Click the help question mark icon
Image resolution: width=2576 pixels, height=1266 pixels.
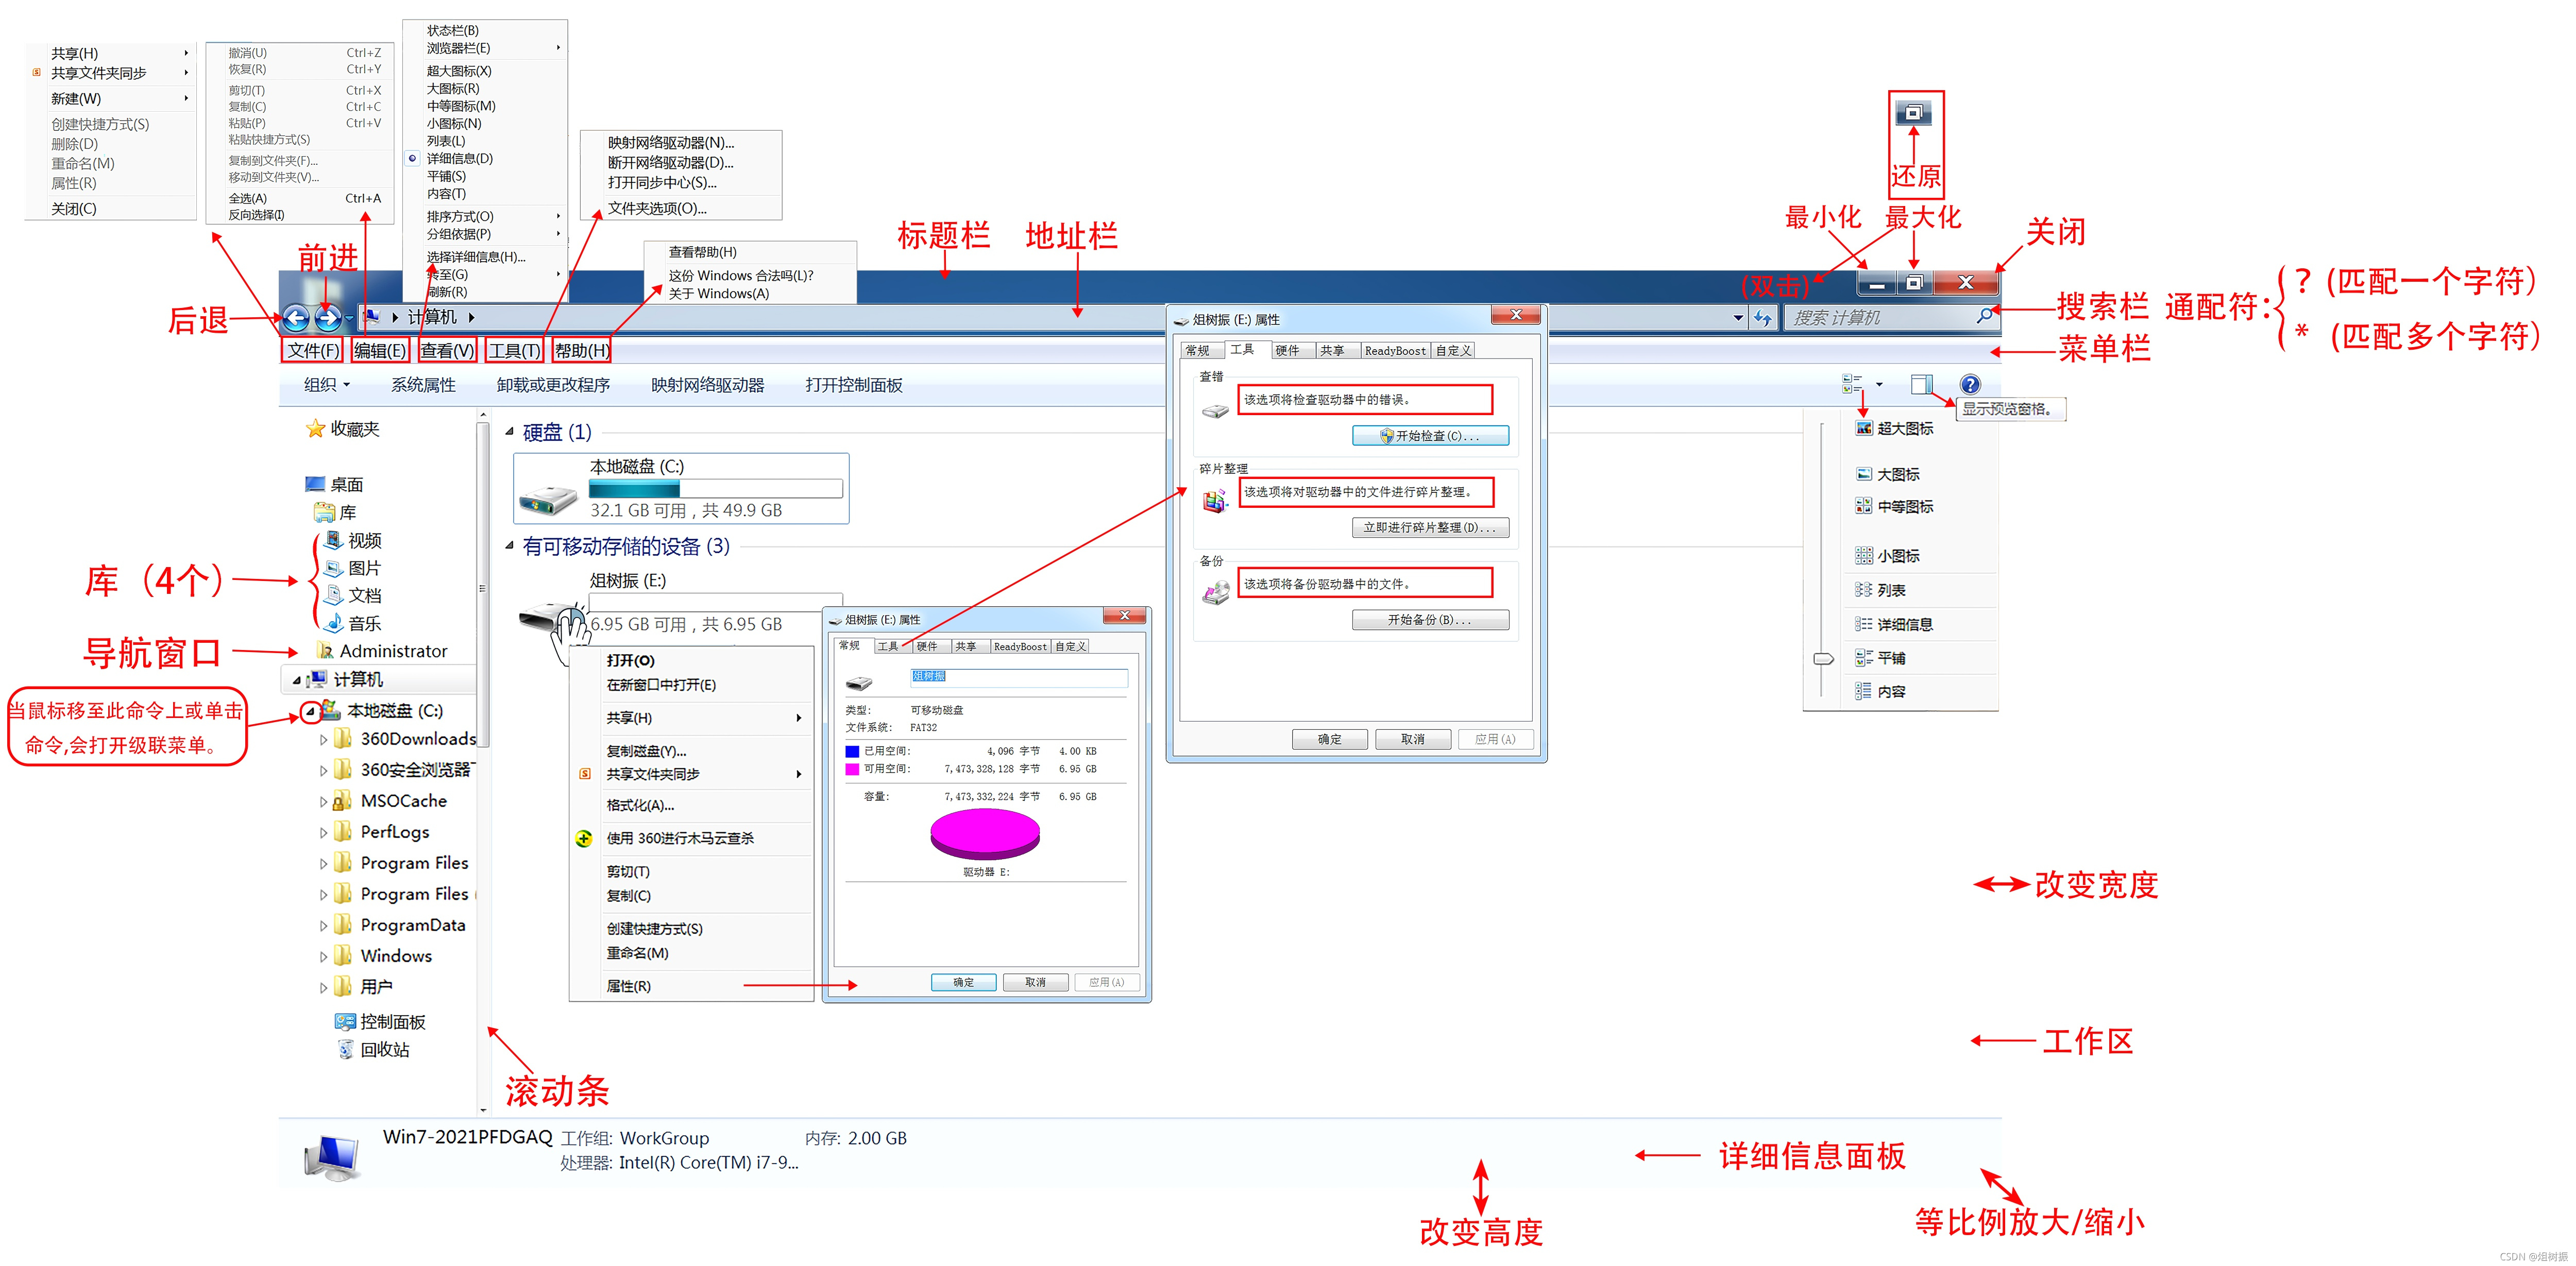[x=1969, y=385]
